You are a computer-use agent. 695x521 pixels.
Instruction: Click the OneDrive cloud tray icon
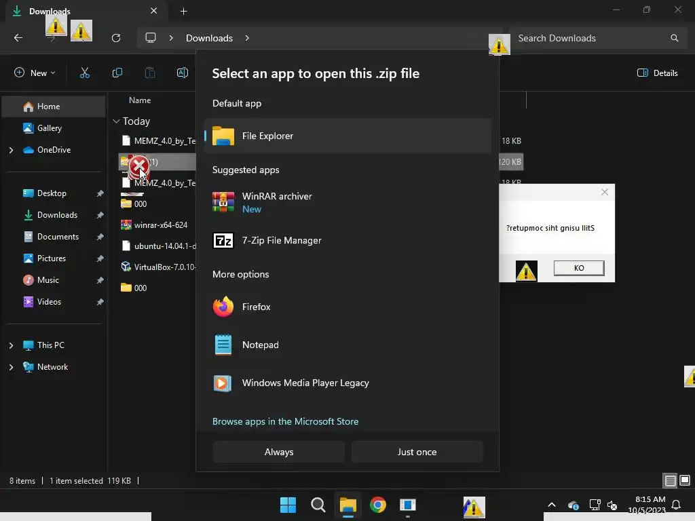pyautogui.click(x=573, y=505)
